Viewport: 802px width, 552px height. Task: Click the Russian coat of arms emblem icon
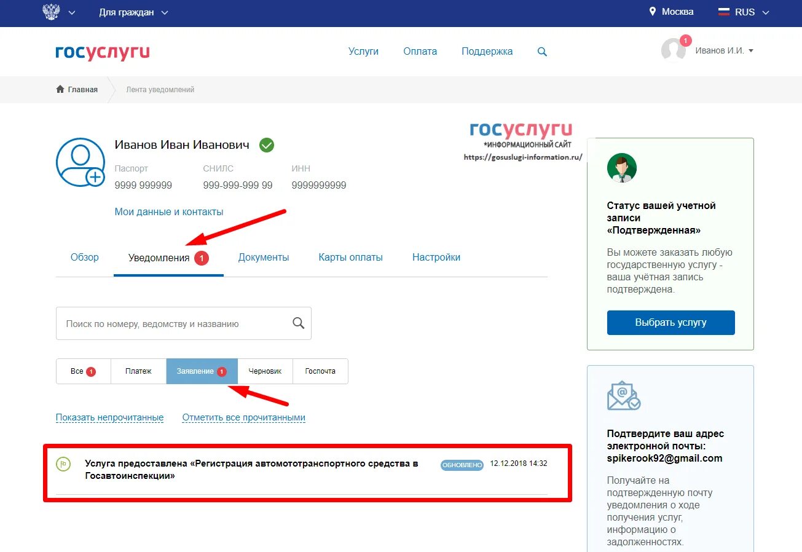click(x=51, y=12)
